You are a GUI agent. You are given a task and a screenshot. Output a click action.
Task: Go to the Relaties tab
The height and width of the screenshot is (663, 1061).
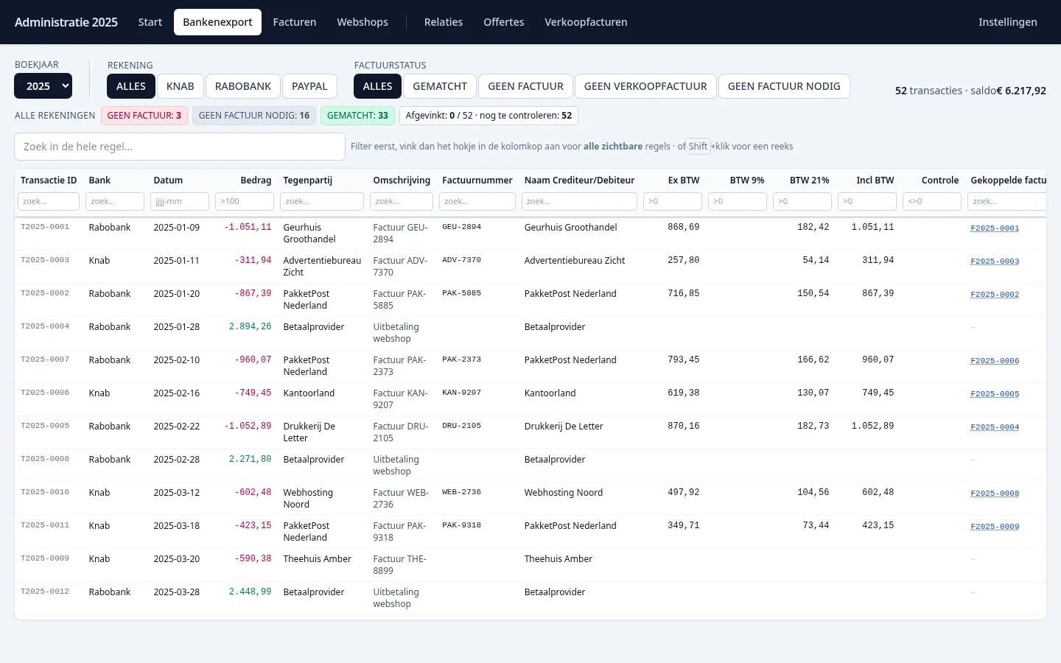point(444,22)
